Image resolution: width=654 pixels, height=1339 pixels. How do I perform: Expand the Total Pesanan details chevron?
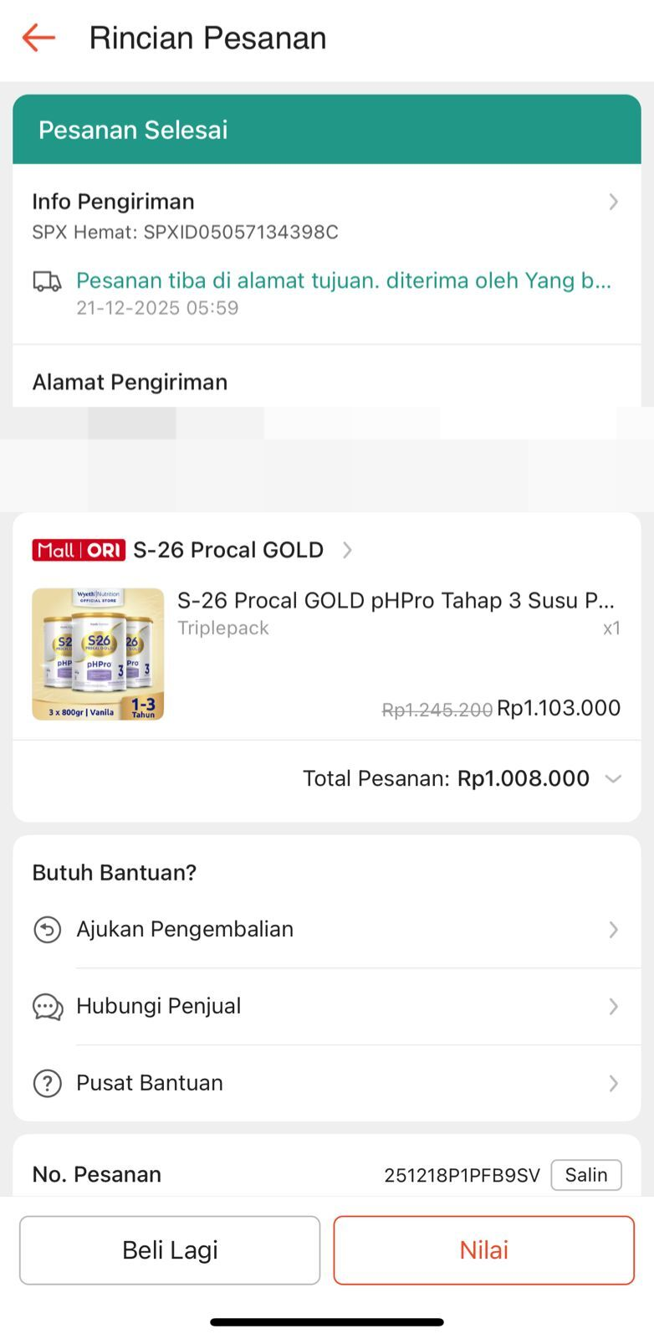pyautogui.click(x=613, y=779)
